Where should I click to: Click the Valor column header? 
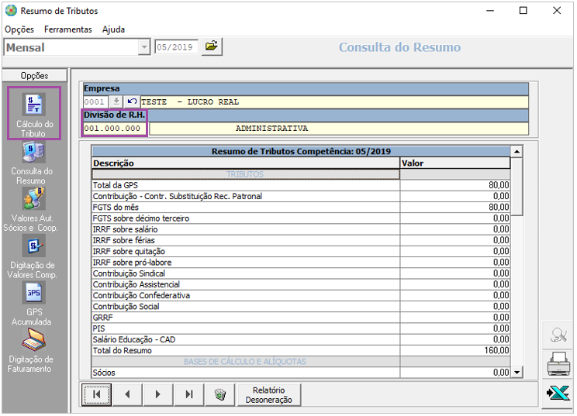(455, 163)
